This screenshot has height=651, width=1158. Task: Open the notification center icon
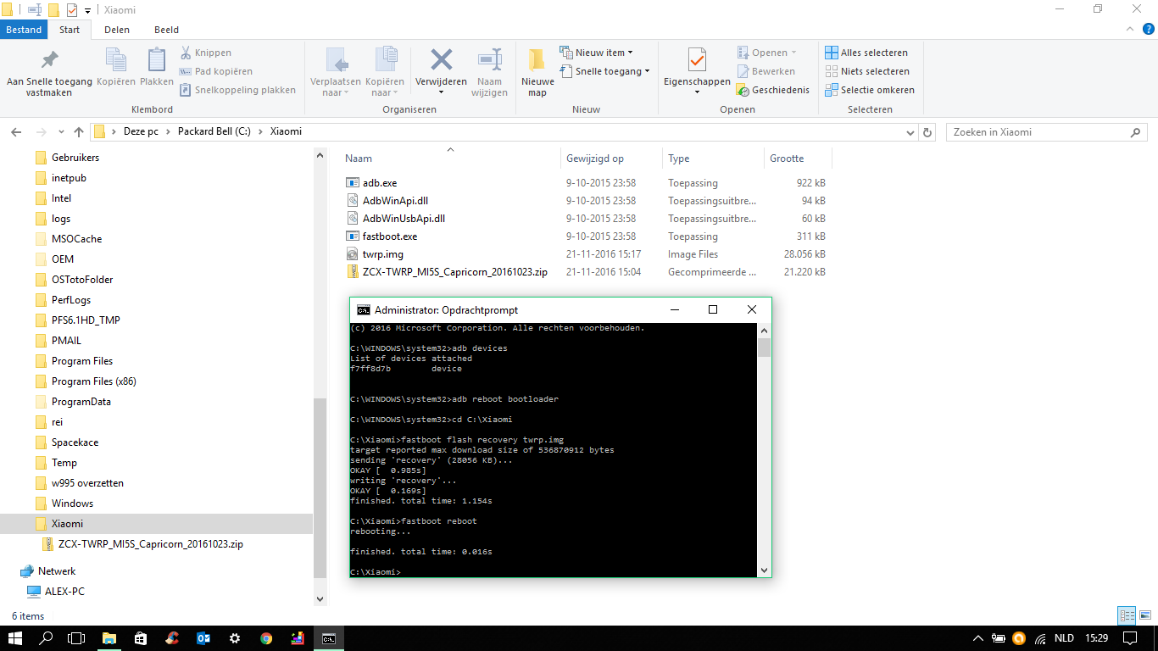(1129, 638)
